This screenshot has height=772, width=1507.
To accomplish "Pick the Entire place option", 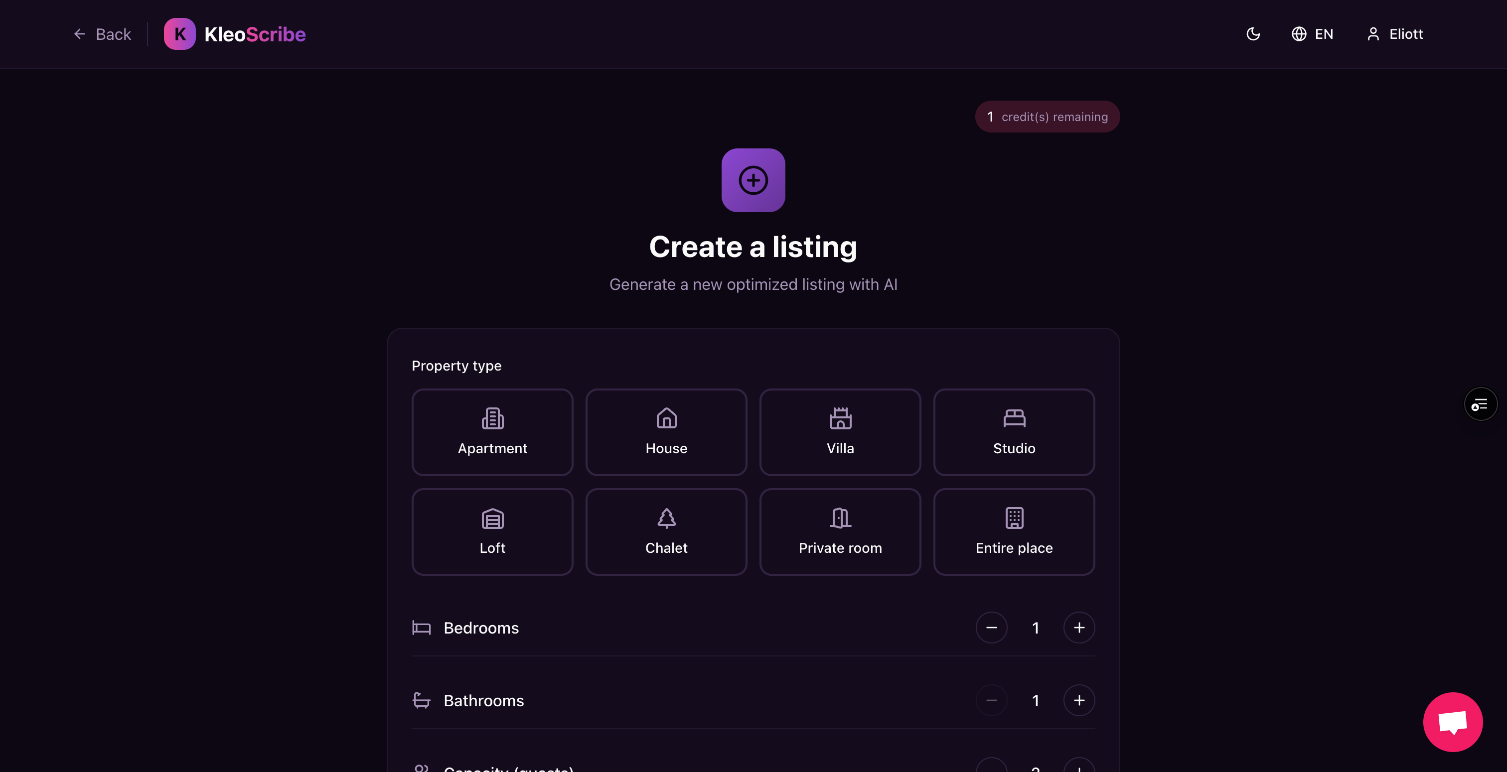I will [1014, 531].
